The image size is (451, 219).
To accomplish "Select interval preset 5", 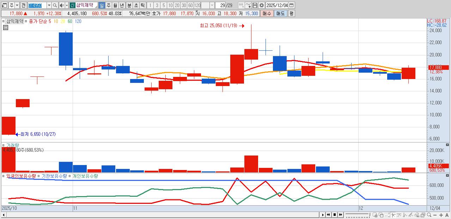I will [163, 5].
